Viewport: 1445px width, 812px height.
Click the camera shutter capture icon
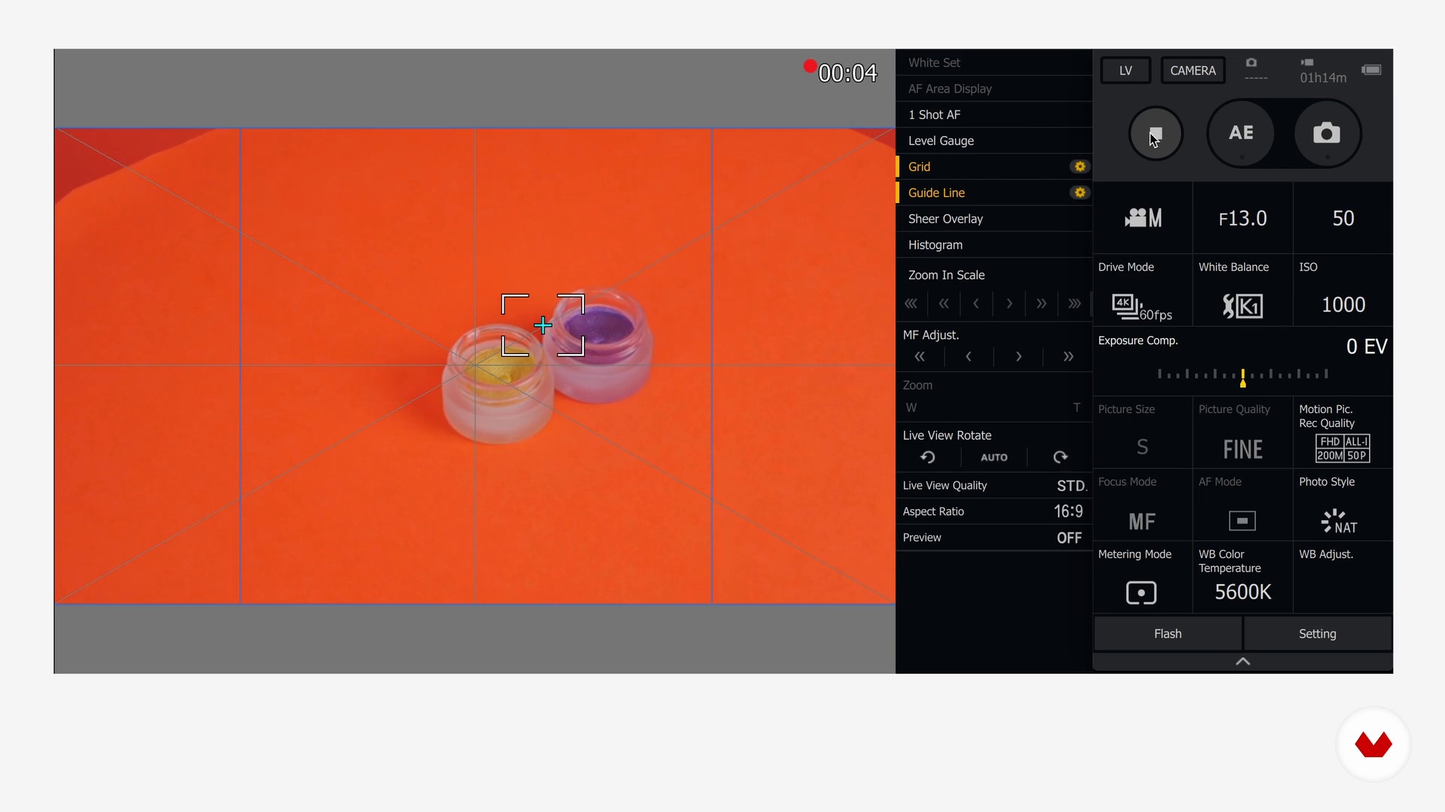[x=1326, y=134]
